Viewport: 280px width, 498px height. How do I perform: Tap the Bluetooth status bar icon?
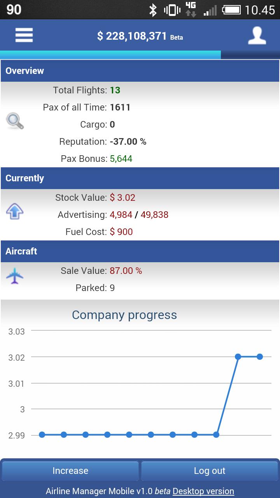click(x=153, y=10)
